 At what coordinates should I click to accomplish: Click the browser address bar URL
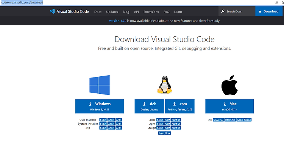[22, 2]
